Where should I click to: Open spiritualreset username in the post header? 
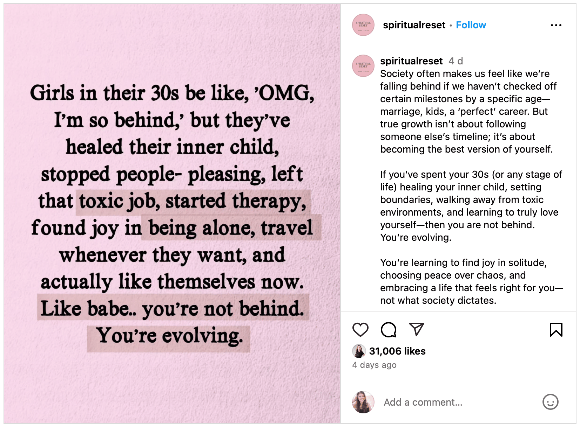point(414,25)
